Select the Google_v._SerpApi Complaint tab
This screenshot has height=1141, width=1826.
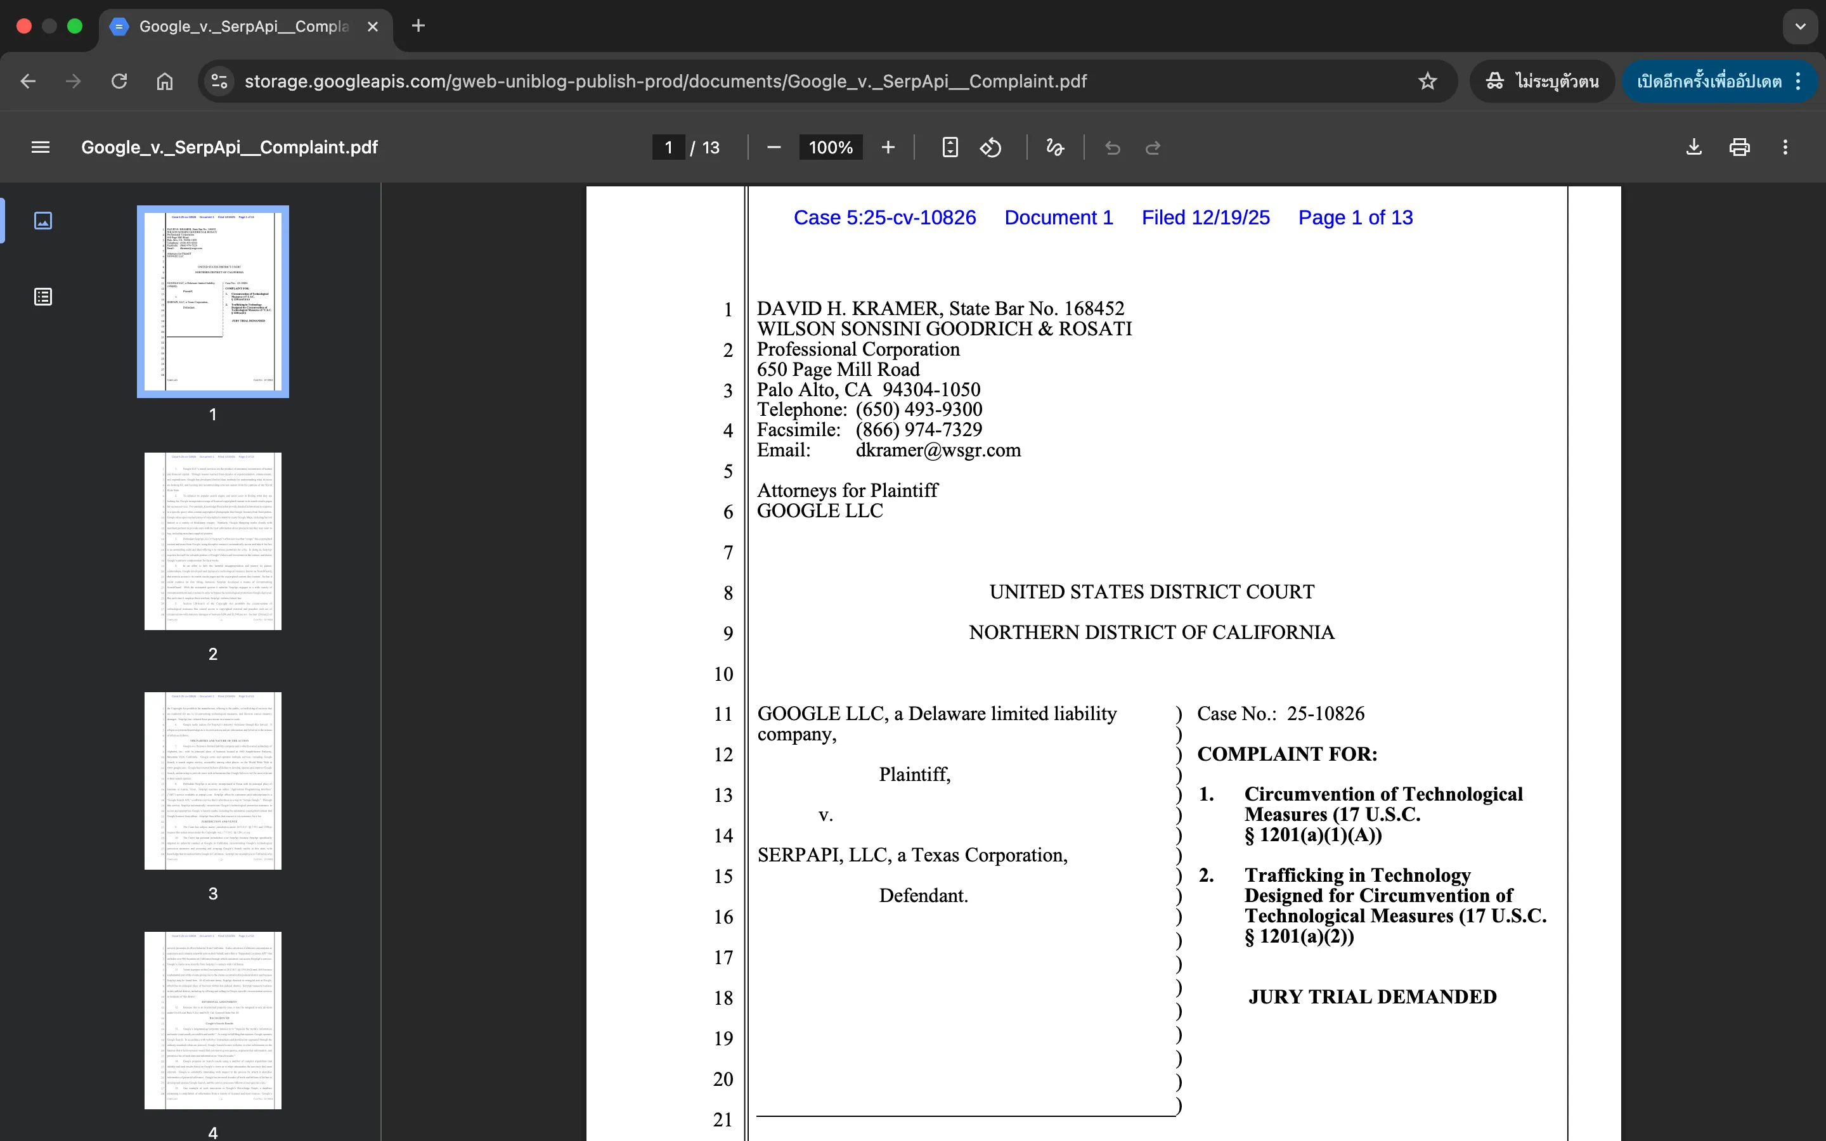pos(243,27)
